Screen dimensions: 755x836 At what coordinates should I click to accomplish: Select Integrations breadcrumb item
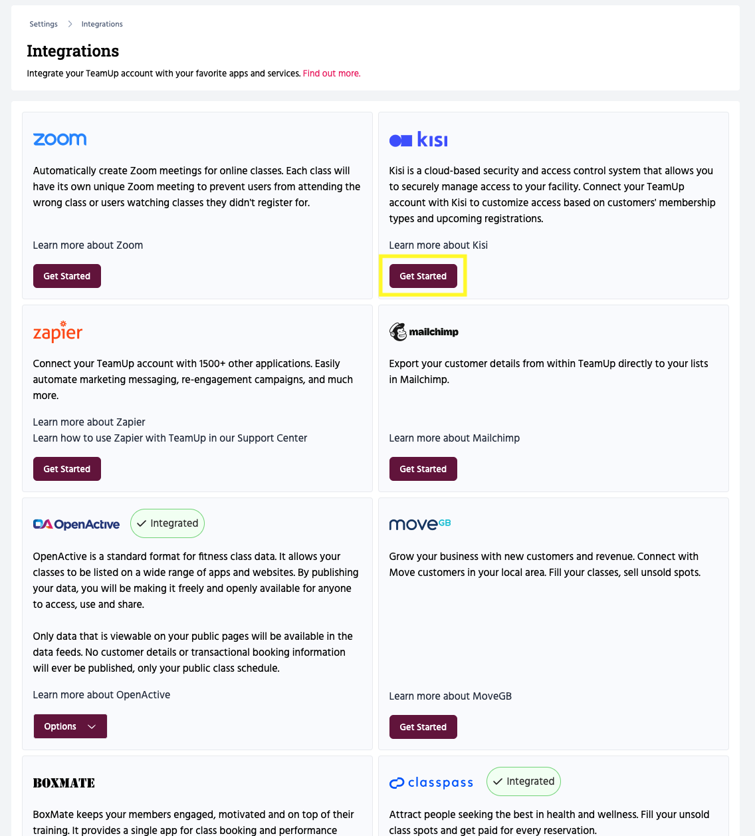pos(102,24)
